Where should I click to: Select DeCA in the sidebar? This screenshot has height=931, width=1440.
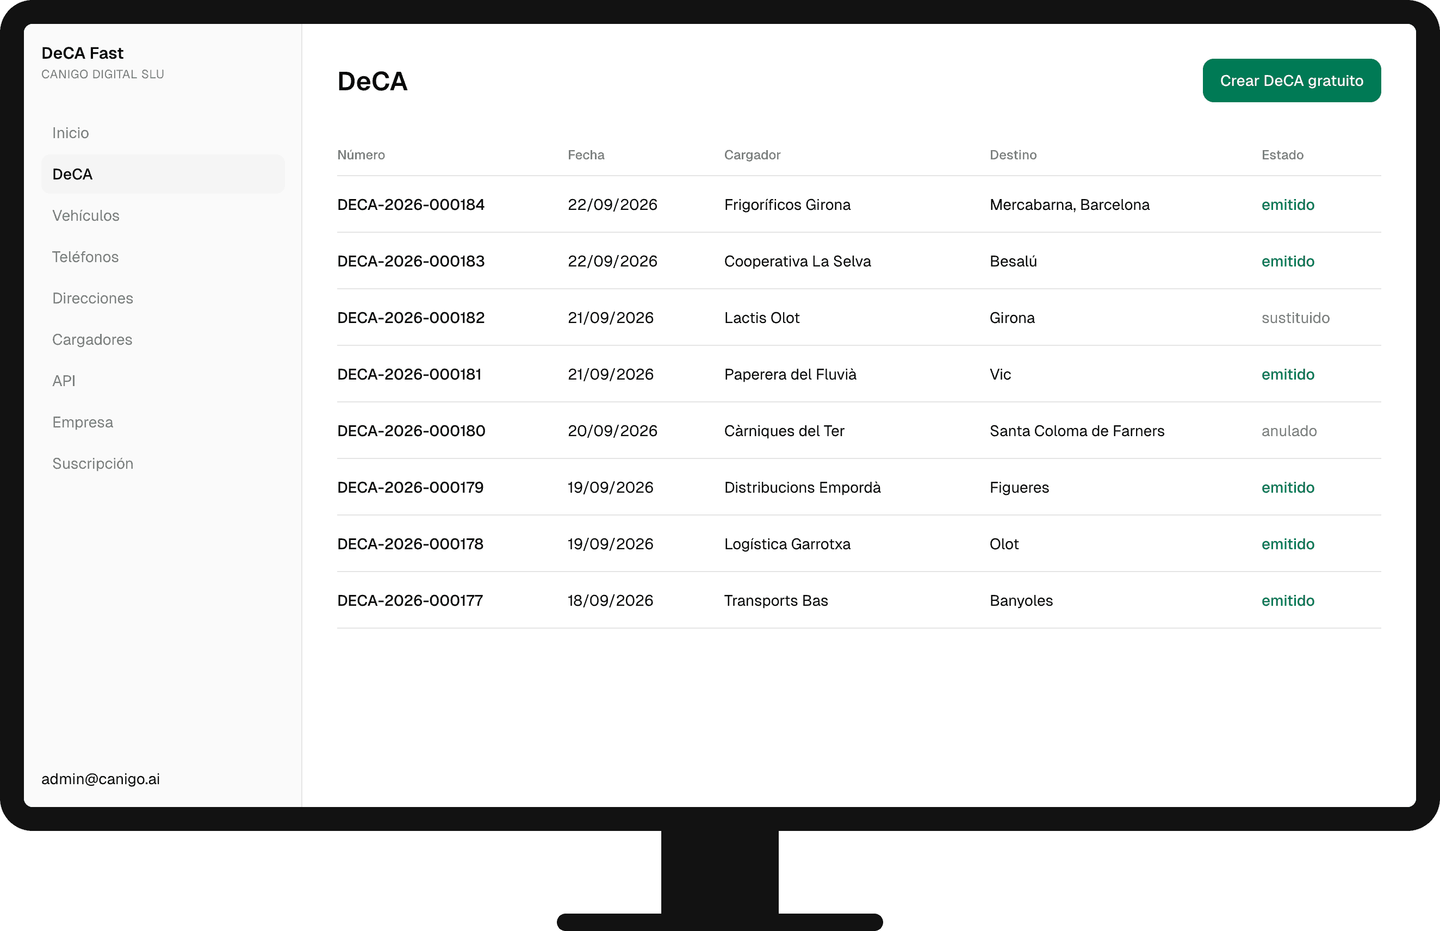[163, 174]
